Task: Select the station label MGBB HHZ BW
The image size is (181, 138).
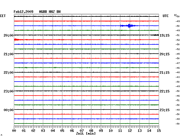Action: click(50, 12)
